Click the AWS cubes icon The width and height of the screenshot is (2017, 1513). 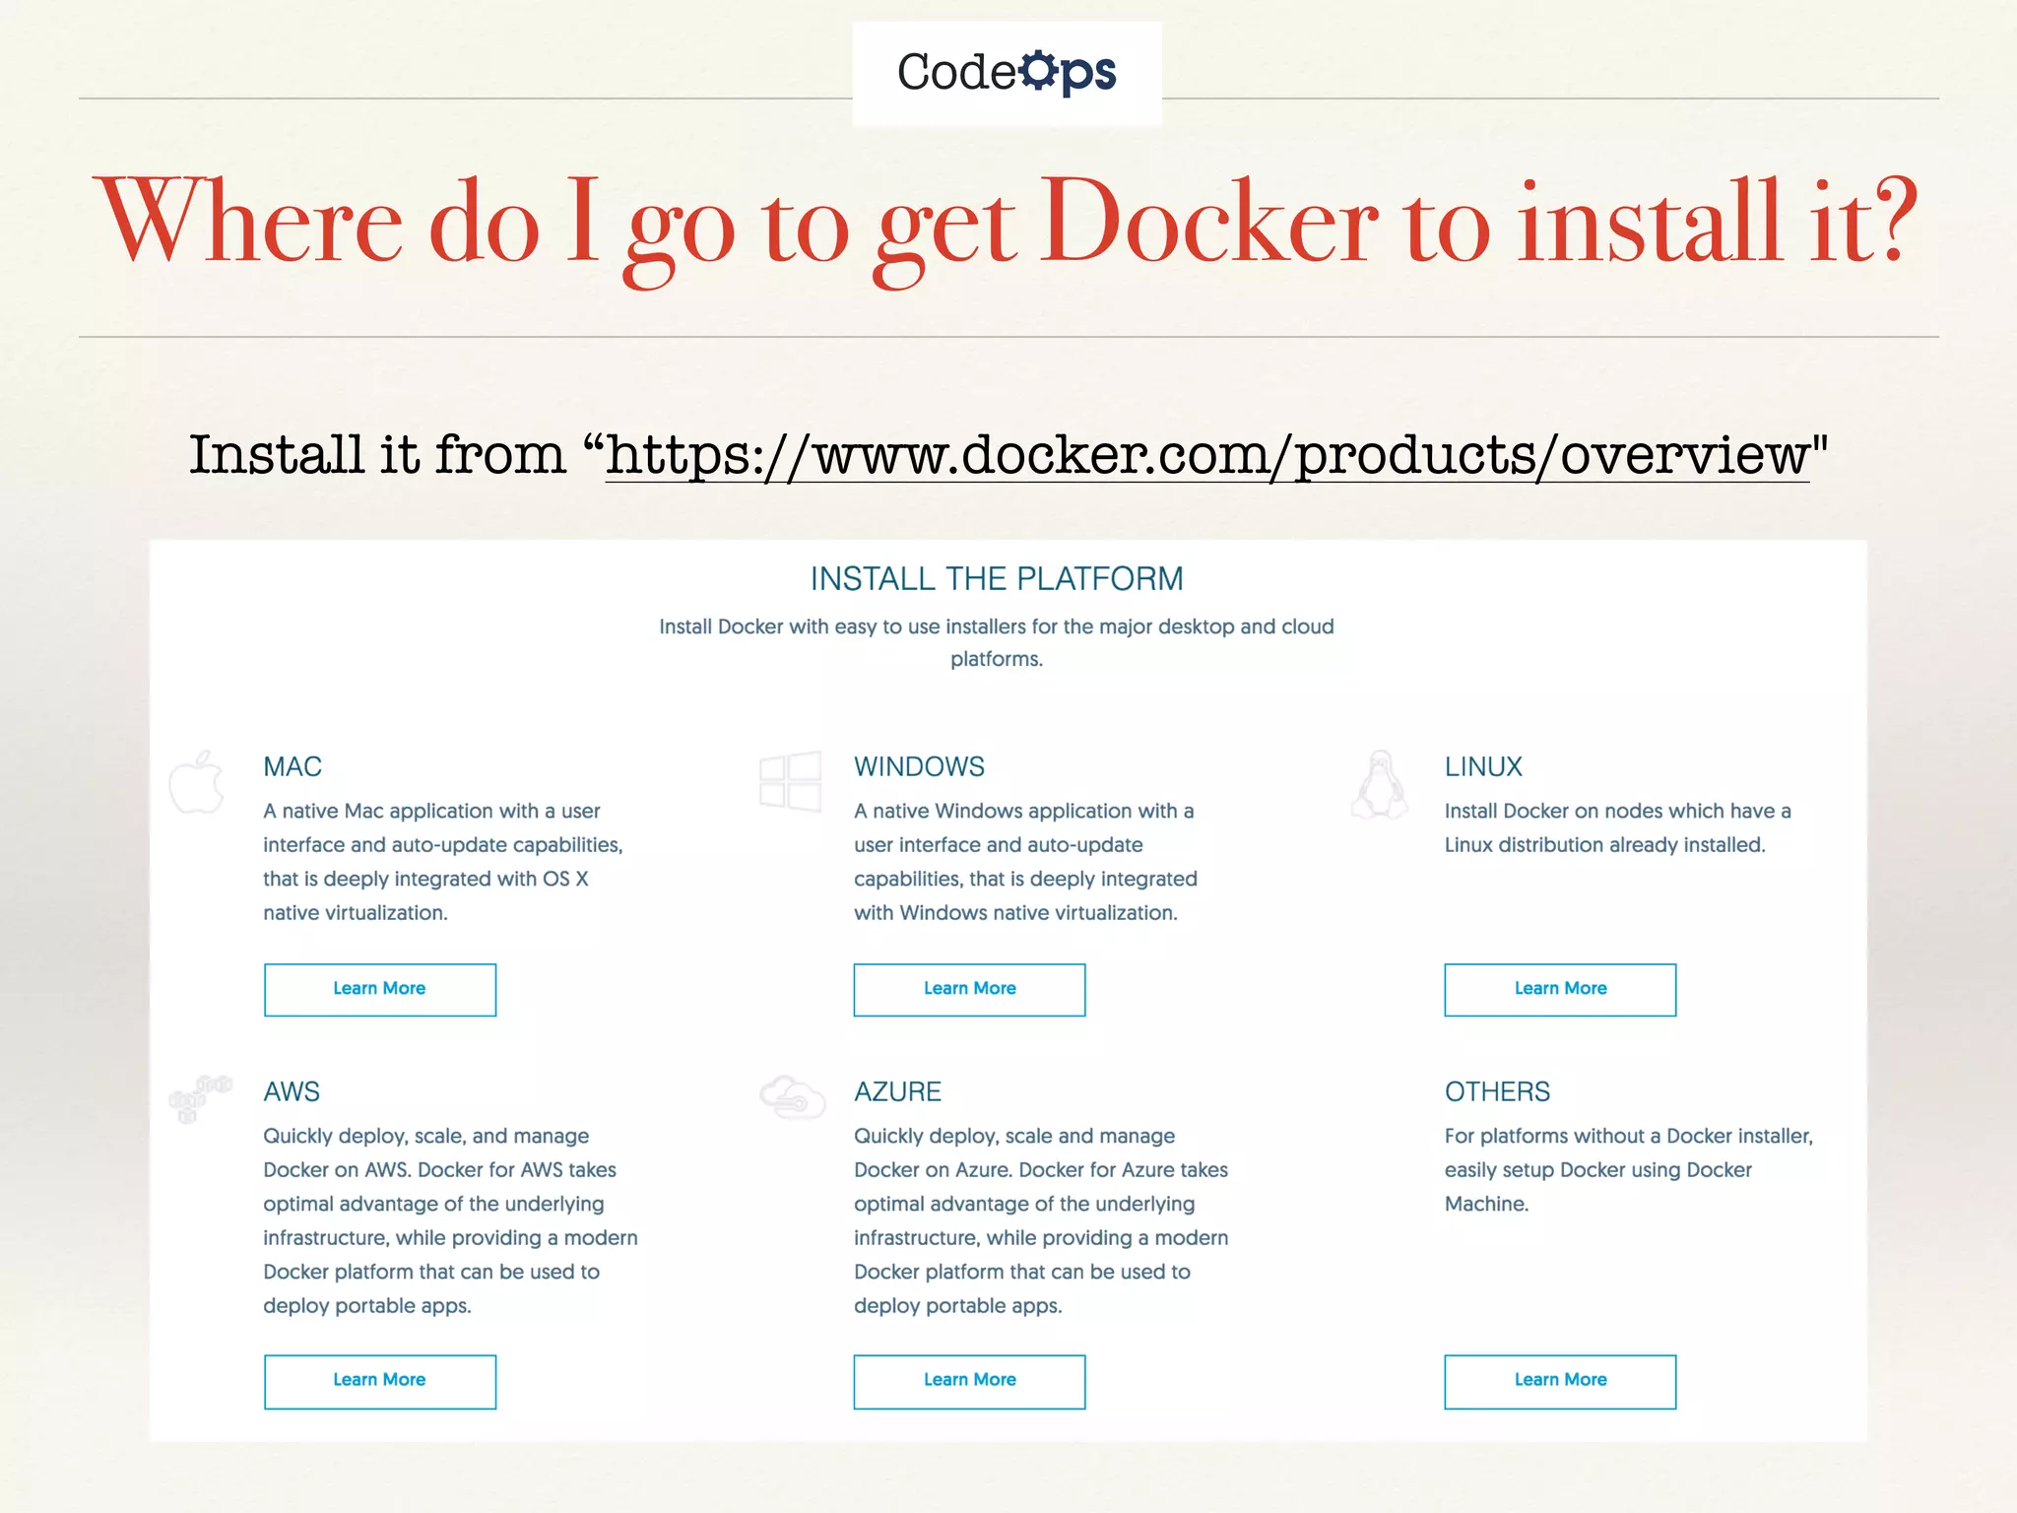coord(200,1099)
